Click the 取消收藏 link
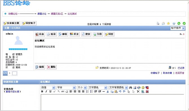The image size is (189, 111). tap(168, 73)
